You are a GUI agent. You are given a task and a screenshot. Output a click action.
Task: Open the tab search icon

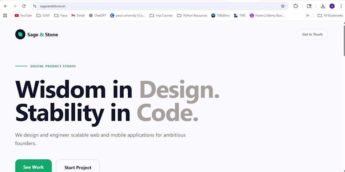click(x=309, y=6)
